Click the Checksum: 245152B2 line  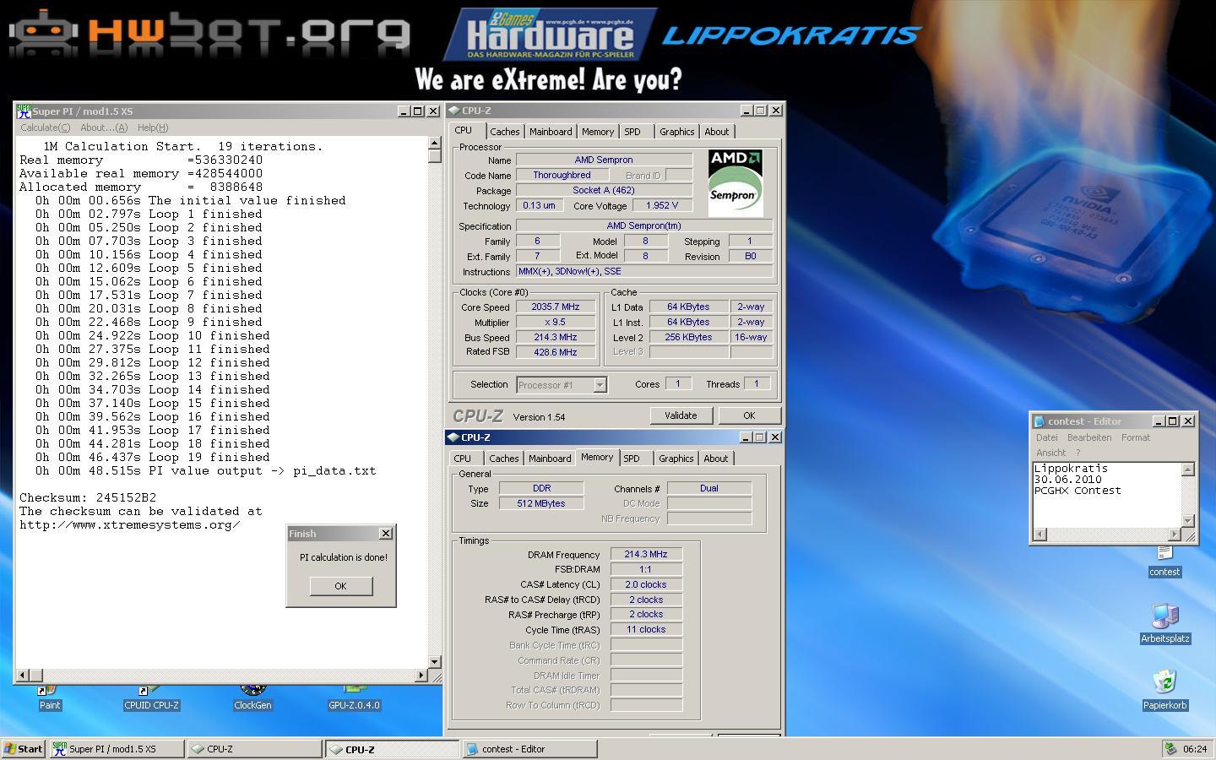coord(88,498)
